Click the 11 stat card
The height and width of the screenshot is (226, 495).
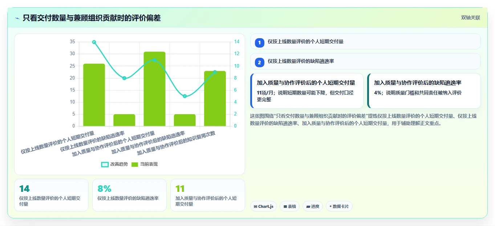(x=207, y=195)
